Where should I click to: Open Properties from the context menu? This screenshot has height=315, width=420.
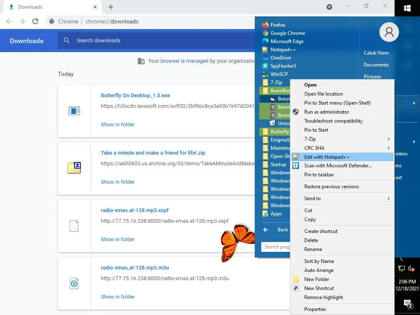click(342, 309)
